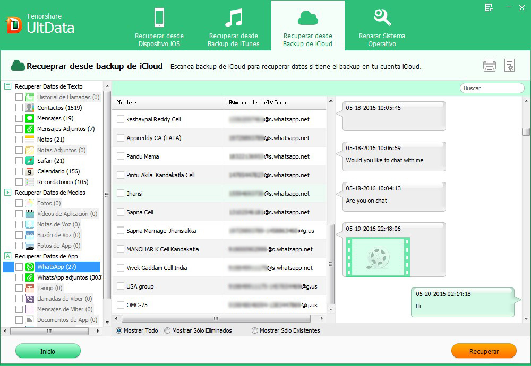Click the Notas notepad icon
This screenshot has width=531, height=366.
[30, 140]
